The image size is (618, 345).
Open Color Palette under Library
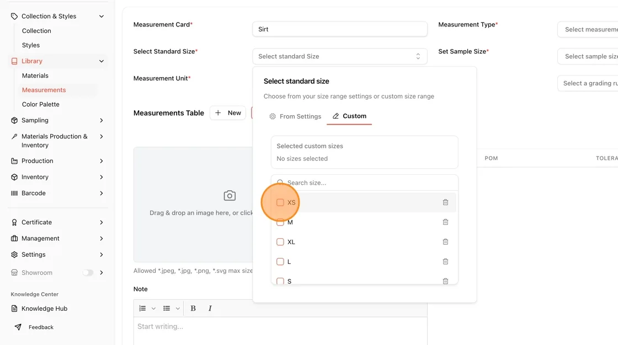tap(41, 104)
